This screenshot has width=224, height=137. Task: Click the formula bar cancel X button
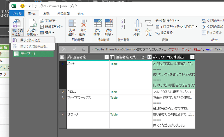coord(64,49)
